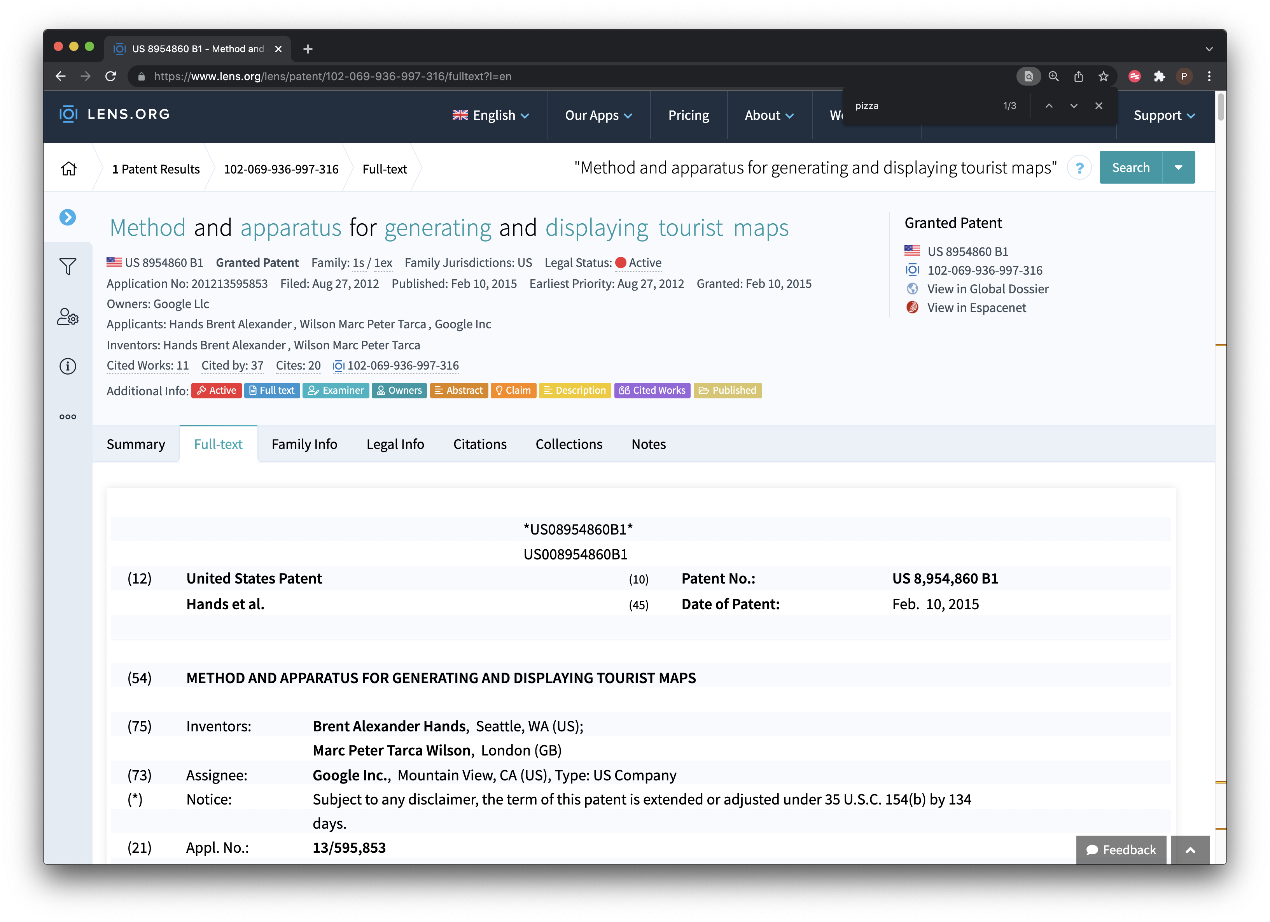Click the share page icon
This screenshot has height=922, width=1270.
1079,76
